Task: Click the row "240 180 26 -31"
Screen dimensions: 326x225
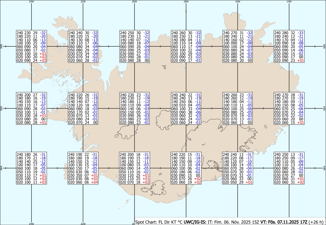Action: pos(31,154)
